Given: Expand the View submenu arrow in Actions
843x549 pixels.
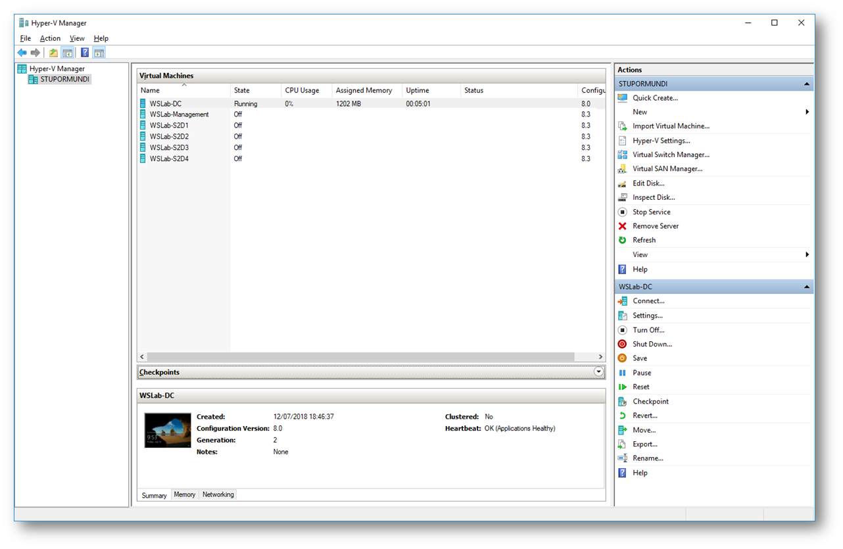Looking at the screenshot, I should [807, 255].
